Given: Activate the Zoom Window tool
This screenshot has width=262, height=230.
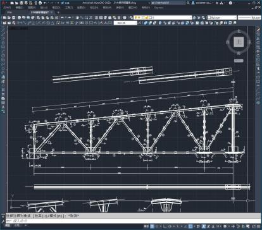Looking at the screenshot, I should tap(87, 18).
